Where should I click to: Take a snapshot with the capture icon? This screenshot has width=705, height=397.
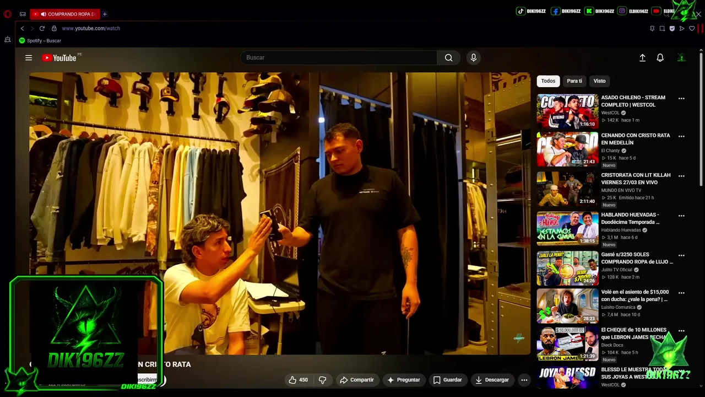(x=662, y=29)
